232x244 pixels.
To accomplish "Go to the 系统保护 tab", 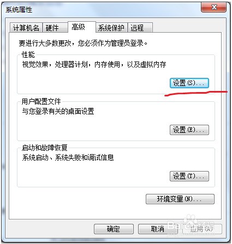I will [x=111, y=28].
